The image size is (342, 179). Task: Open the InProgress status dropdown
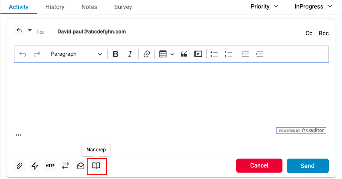pos(314,7)
